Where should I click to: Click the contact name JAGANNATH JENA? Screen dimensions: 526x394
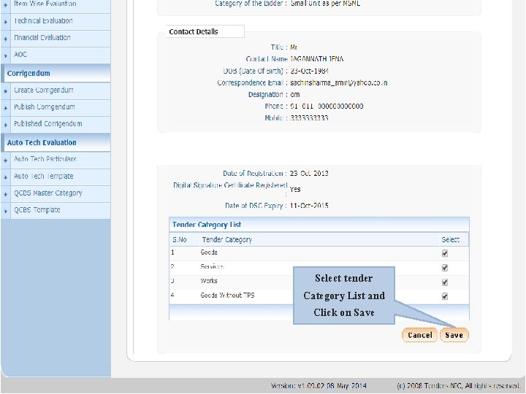[x=317, y=59]
